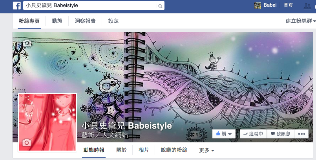Open the three-dots more actions button

point(301,134)
